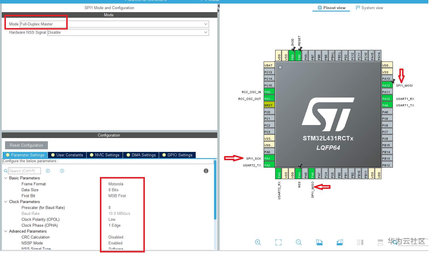Open the Hardware NSS Signal dropdown
This screenshot has height=253, width=431.
click(x=128, y=32)
